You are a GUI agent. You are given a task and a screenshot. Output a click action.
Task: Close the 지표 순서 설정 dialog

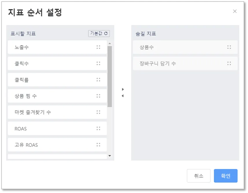(235, 11)
